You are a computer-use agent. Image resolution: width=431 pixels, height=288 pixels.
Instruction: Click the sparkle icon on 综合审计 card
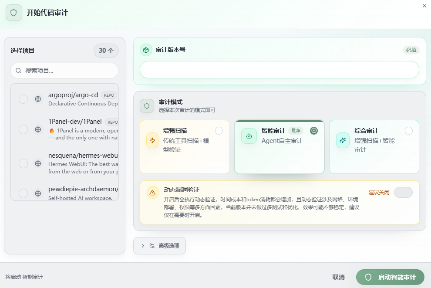(343, 140)
